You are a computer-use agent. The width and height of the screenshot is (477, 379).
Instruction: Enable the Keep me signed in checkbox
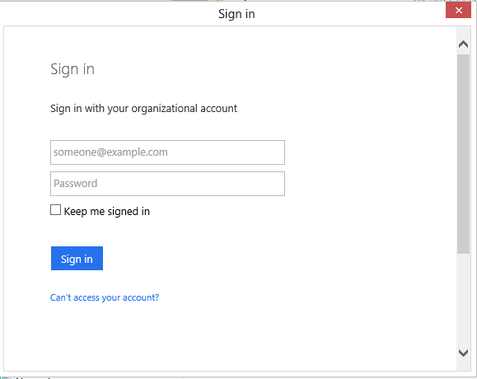pyautogui.click(x=55, y=210)
